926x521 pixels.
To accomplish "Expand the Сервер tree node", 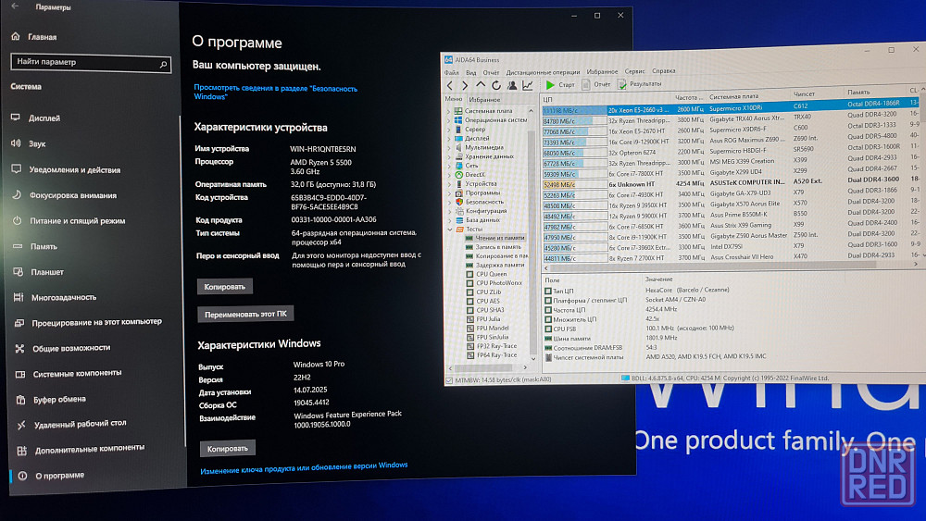I will point(448,130).
